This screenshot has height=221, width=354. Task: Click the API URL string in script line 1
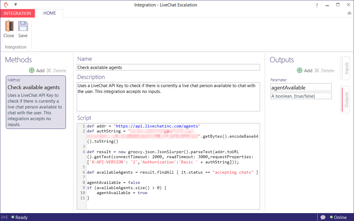(x=157, y=126)
